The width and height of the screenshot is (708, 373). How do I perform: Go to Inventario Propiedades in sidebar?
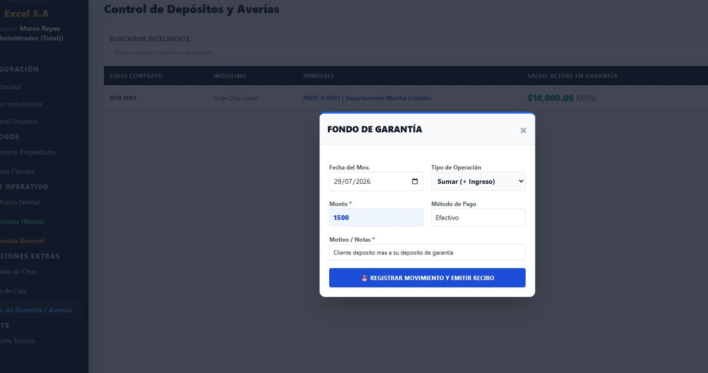[28, 152]
